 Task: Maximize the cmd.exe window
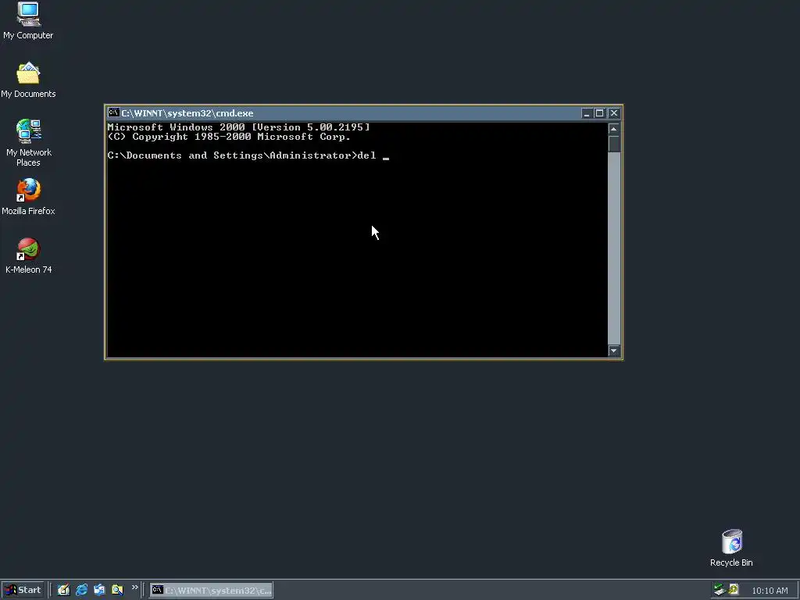coord(599,113)
